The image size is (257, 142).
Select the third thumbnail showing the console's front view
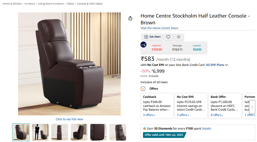pos(60,132)
